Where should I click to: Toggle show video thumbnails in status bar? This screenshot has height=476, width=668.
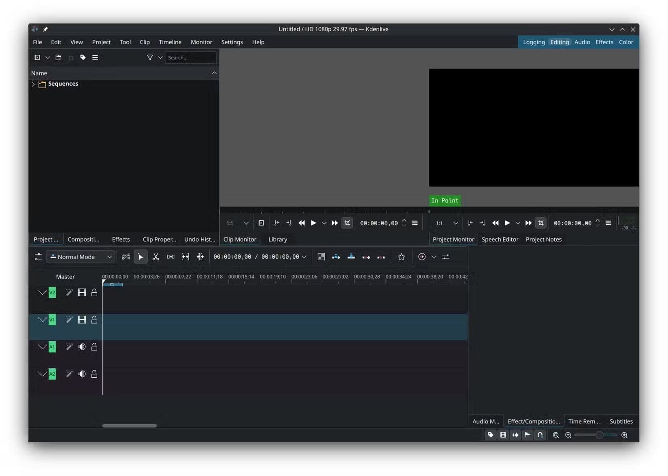[503, 435]
